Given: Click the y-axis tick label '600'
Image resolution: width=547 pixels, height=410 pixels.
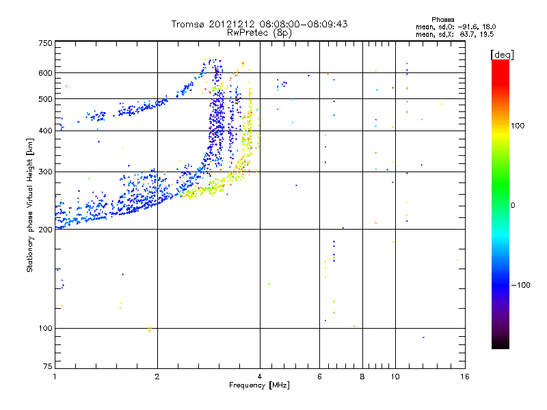Looking at the screenshot, I should 45,73.
